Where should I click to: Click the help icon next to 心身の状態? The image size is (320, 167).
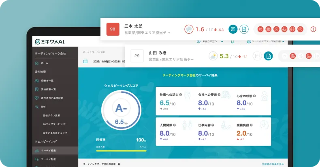click(254, 96)
